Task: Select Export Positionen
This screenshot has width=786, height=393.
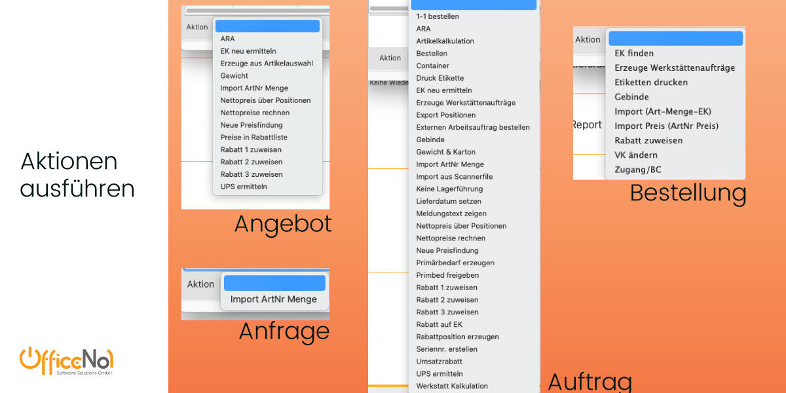Action: pos(446,115)
